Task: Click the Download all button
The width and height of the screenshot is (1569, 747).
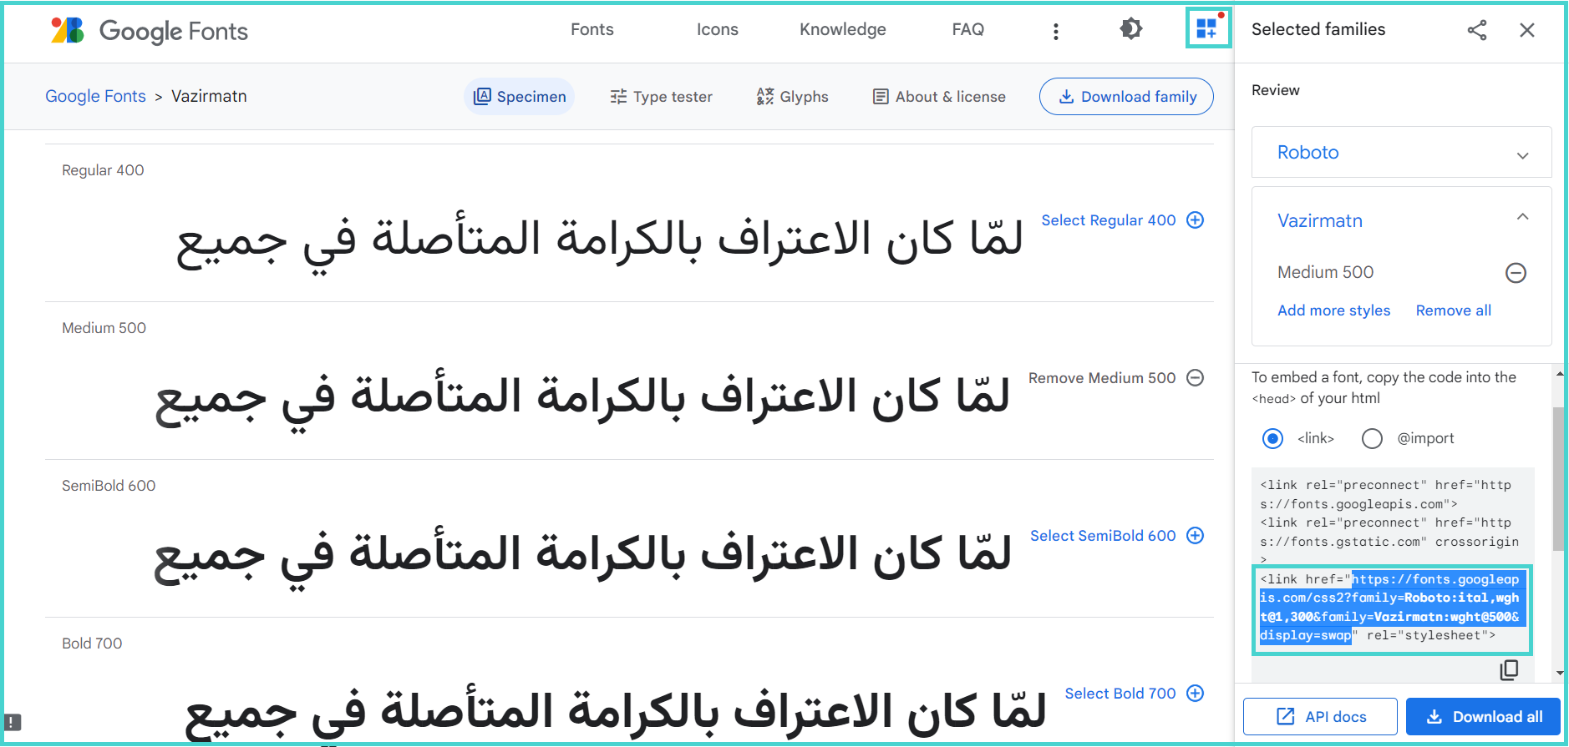Action: click(x=1484, y=717)
